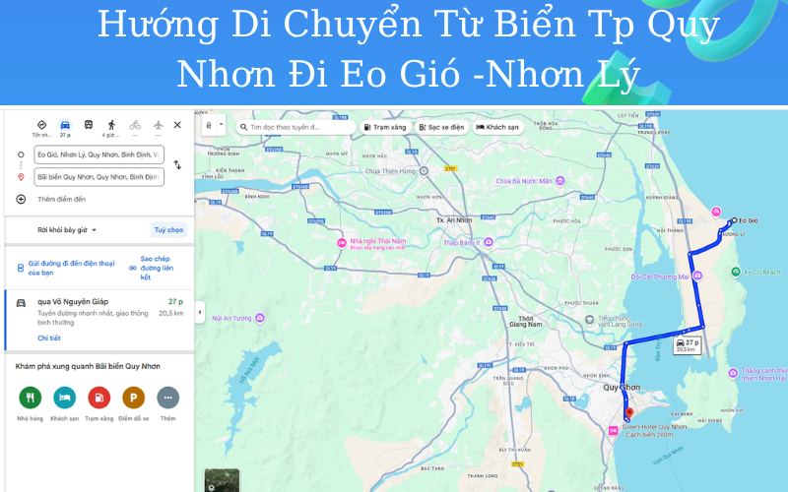The width and height of the screenshot is (788, 492).
Task: Click the red destination pin at Quy Nhơn
Action: pyautogui.click(x=629, y=413)
